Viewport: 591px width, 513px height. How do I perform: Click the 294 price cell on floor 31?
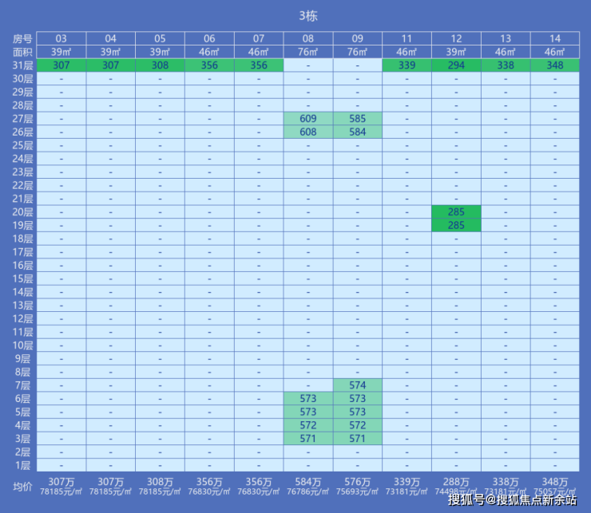coord(456,65)
